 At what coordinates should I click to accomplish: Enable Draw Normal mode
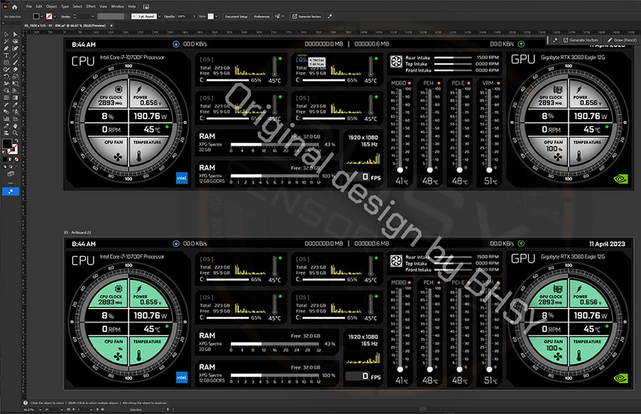point(4,166)
